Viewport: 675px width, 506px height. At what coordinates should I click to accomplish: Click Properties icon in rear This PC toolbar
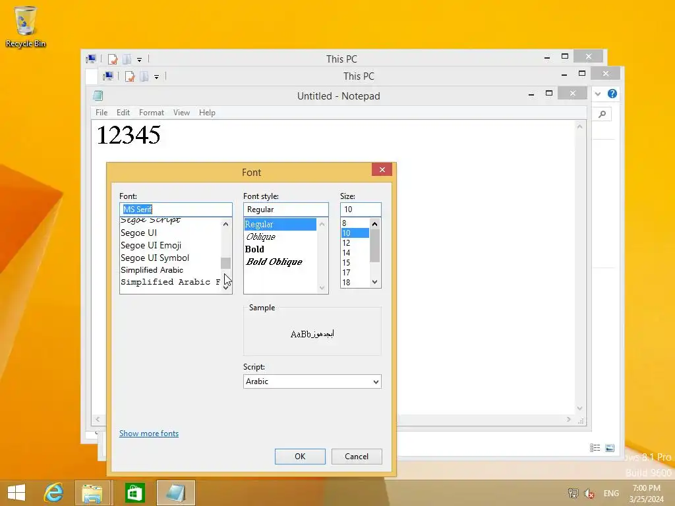(x=113, y=59)
